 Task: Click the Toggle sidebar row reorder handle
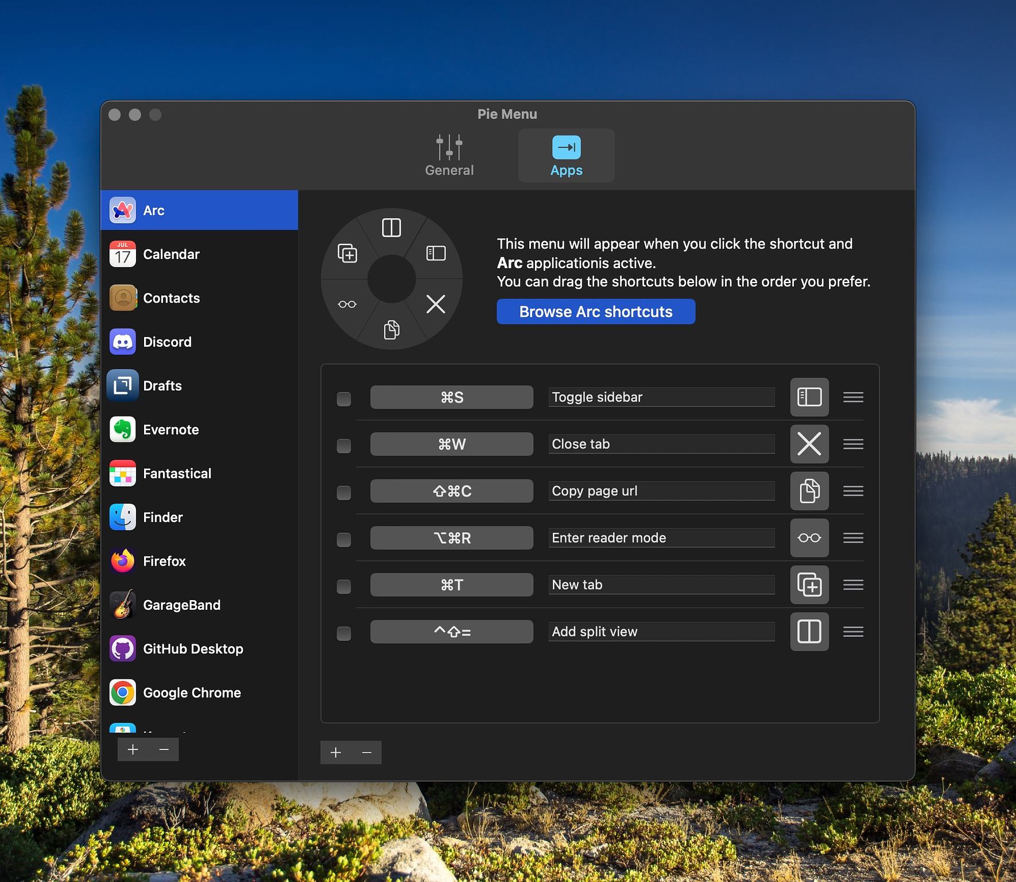coord(853,397)
